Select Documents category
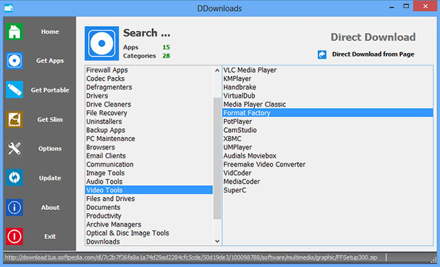Screen dimensions: 440x267 point(149,207)
